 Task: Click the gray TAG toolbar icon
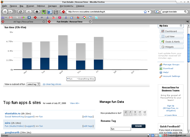[x=56, y=12]
